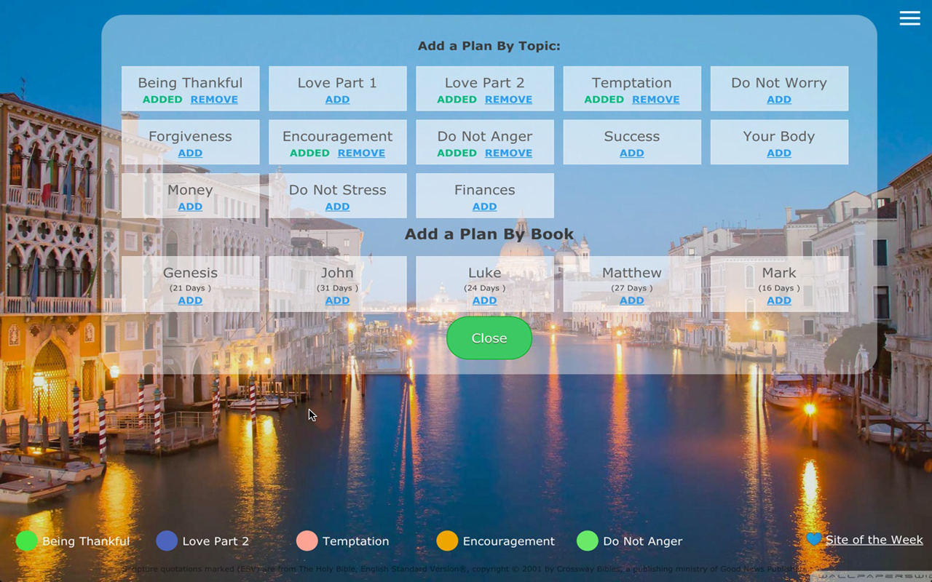
Task: Select the Temptation label in bottom bar
Action: (356, 541)
